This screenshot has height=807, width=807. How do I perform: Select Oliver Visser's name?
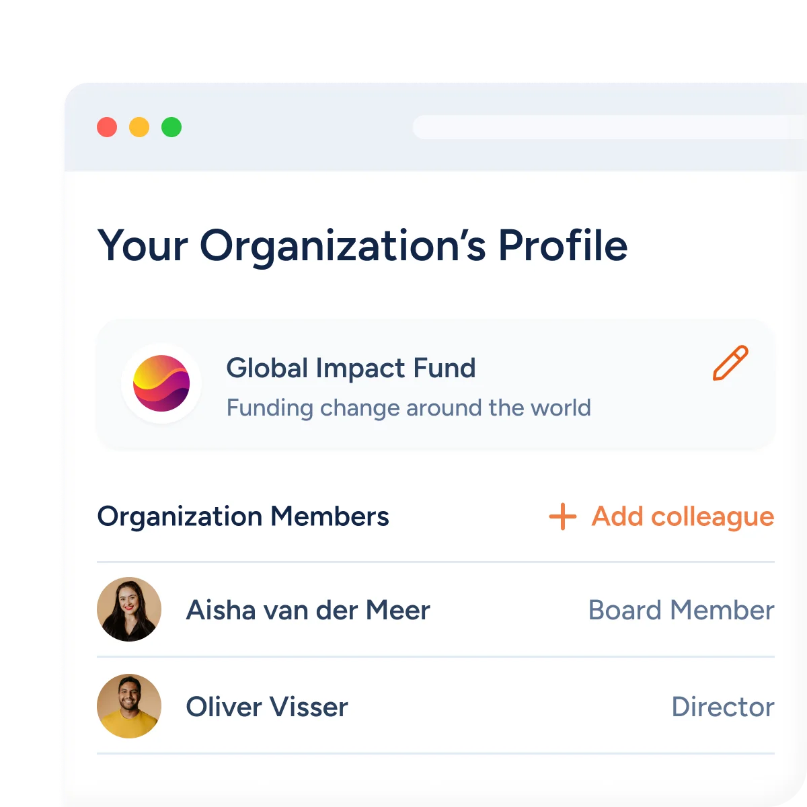[x=266, y=707]
